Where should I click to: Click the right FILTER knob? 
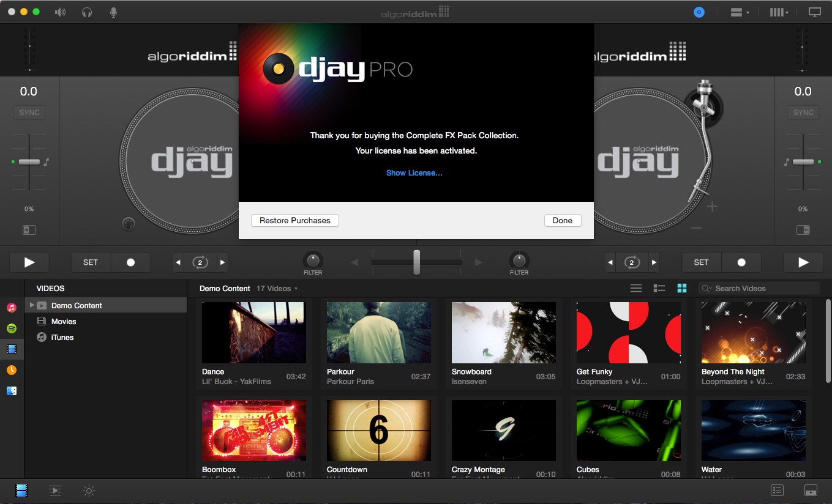[x=519, y=259]
